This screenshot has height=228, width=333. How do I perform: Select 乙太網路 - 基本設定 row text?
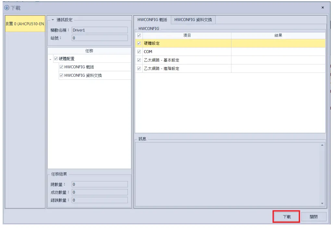pyautogui.click(x=161, y=60)
